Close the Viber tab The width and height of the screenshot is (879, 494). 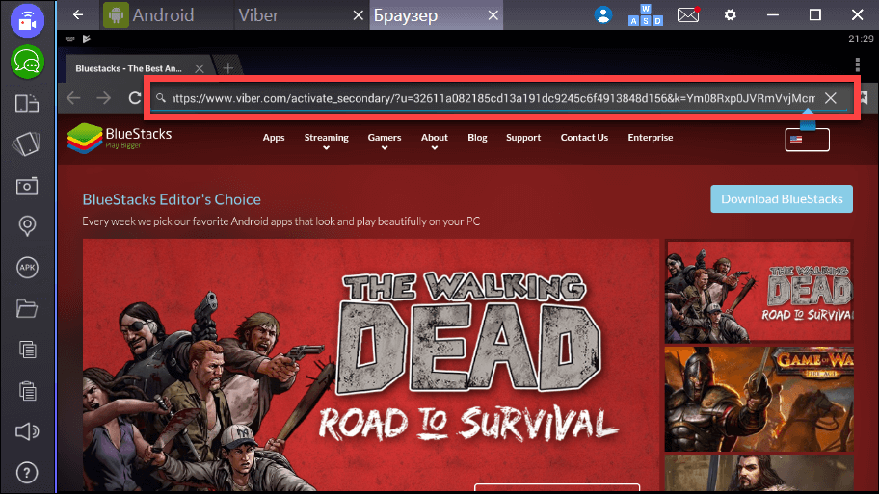359,15
